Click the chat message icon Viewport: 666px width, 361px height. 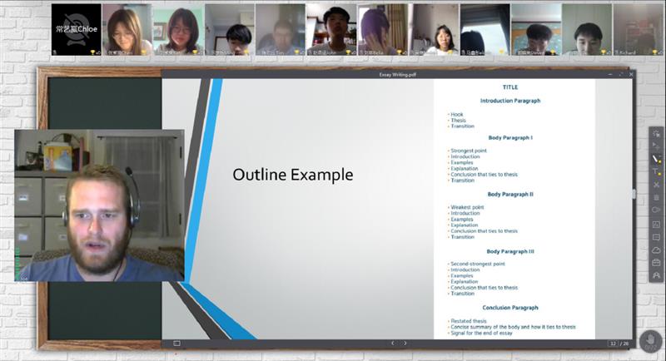click(656, 237)
